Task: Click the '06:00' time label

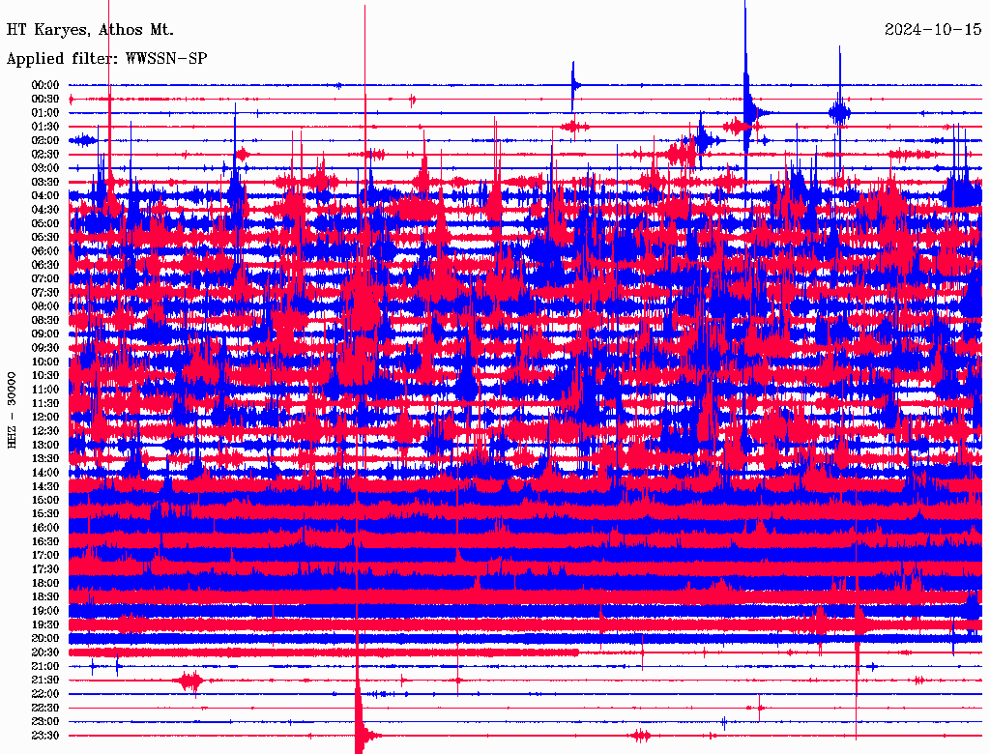Action: pyautogui.click(x=45, y=251)
